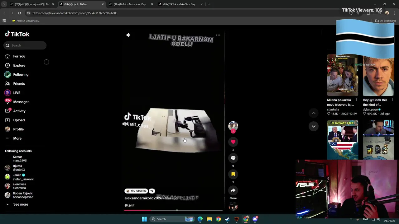Open Milena pokazala novu frizuru video thumbnail

point(342,75)
